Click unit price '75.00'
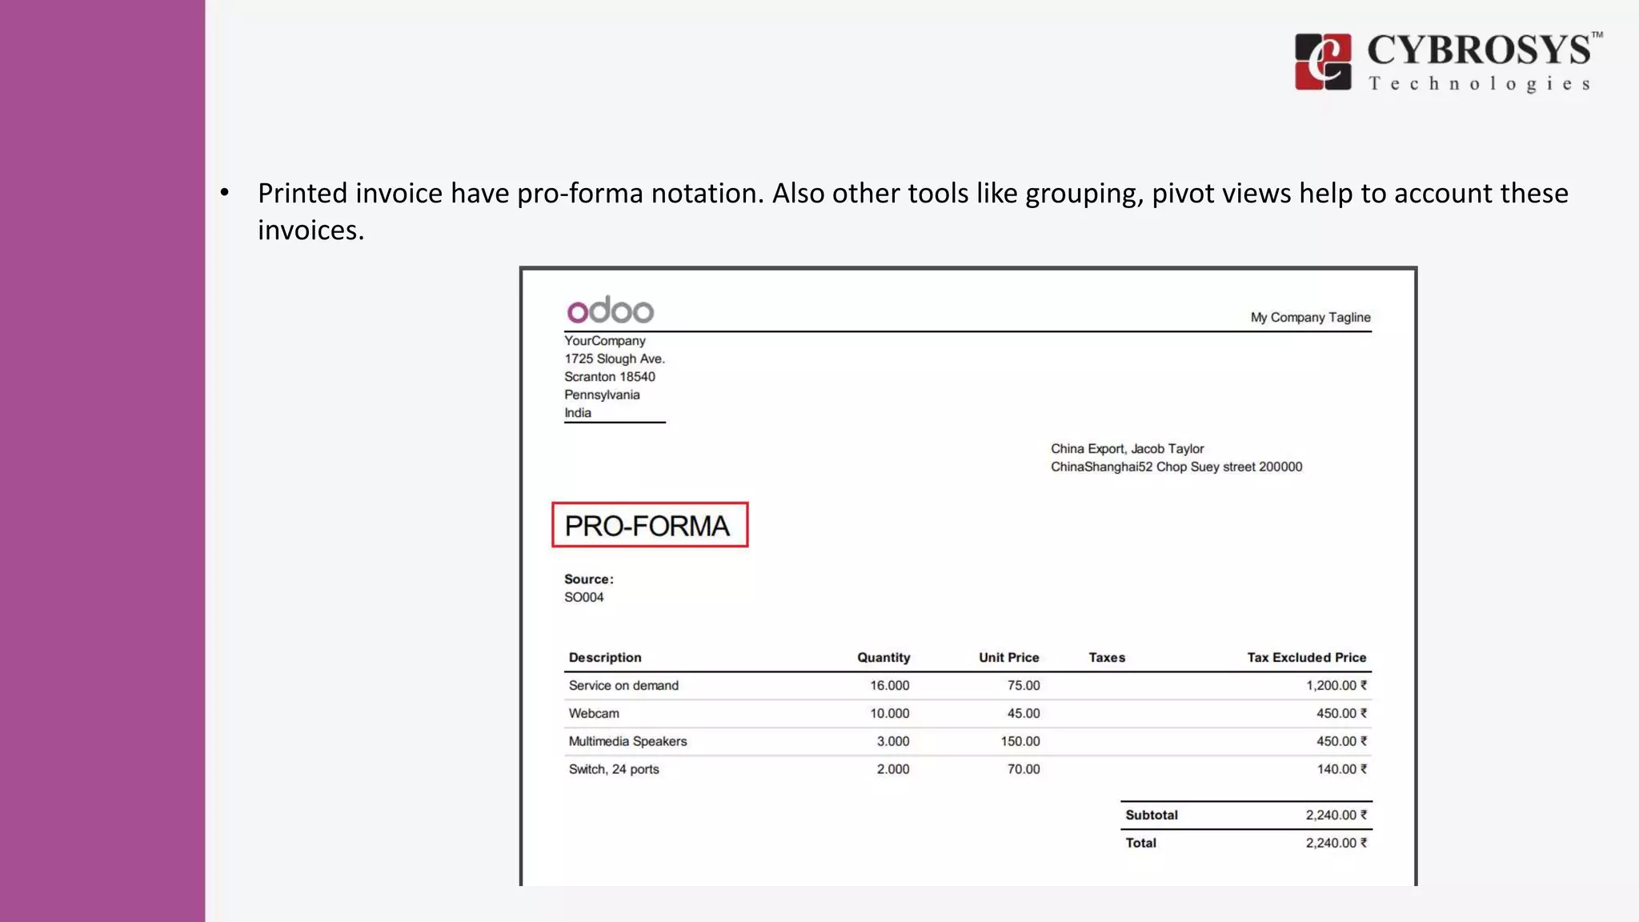The height and width of the screenshot is (922, 1639). pyautogui.click(x=1024, y=685)
